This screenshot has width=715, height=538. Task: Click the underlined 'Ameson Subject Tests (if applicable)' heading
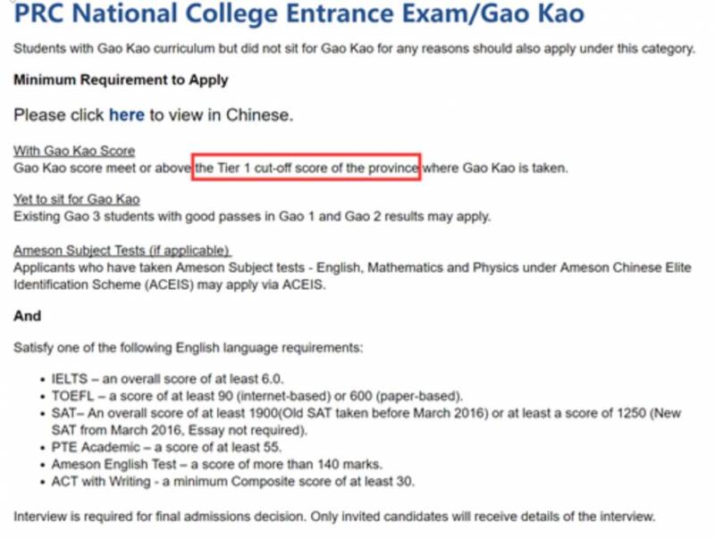click(122, 251)
